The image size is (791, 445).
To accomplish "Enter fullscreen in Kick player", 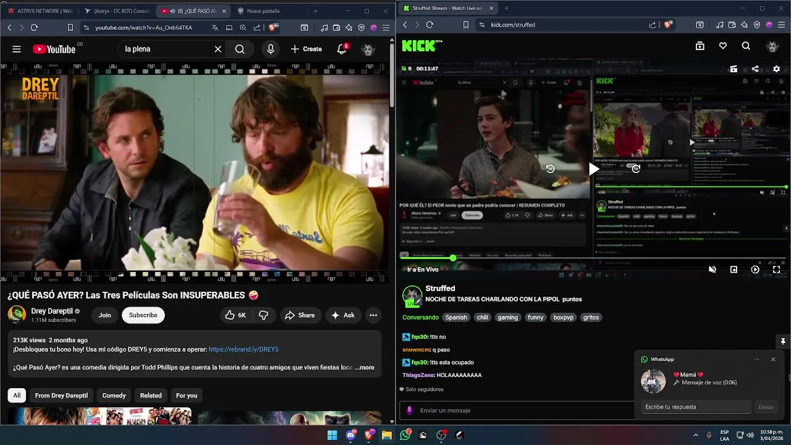I will [777, 269].
